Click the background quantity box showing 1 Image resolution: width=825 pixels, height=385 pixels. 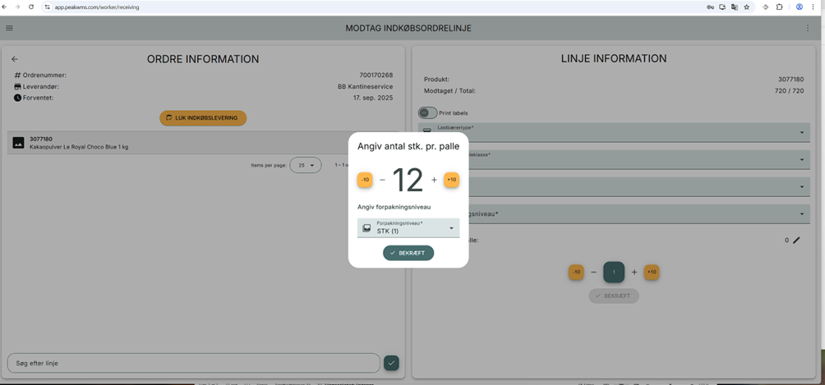(614, 272)
